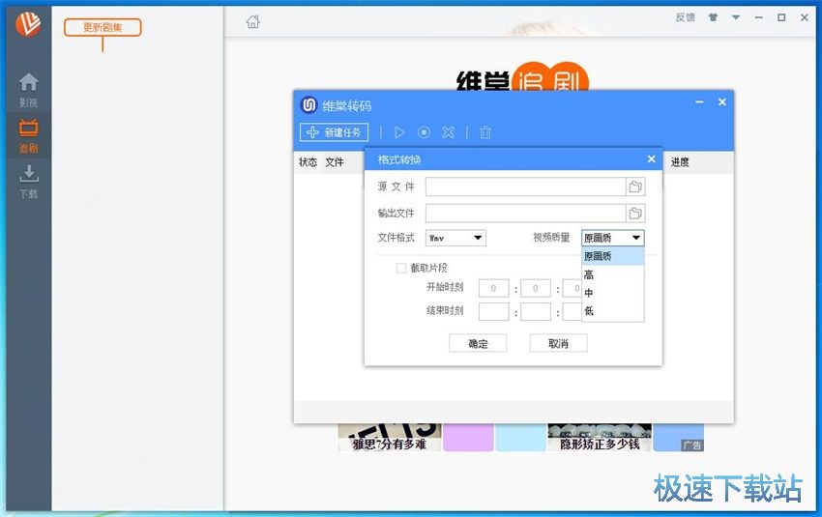Open the 下载 download section in sidebar
The width and height of the screenshot is (822, 517).
[x=28, y=182]
